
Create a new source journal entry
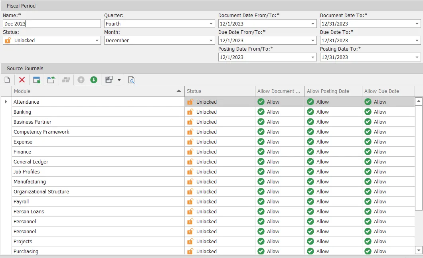(x=7, y=80)
